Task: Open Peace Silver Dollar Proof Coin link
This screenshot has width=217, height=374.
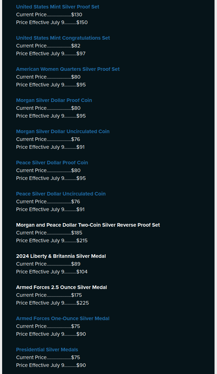Action: click(x=52, y=163)
